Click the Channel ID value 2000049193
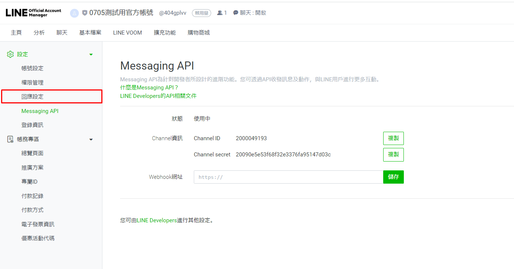Image resolution: width=514 pixels, height=269 pixels. pos(251,138)
